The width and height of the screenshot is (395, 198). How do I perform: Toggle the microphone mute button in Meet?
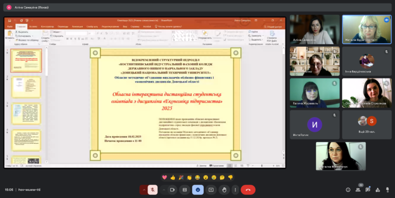coord(152,190)
